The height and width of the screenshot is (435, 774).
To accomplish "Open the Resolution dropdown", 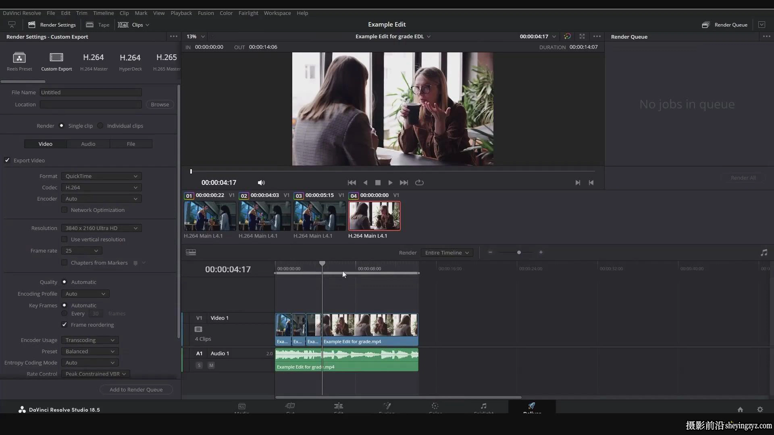I will point(101,228).
